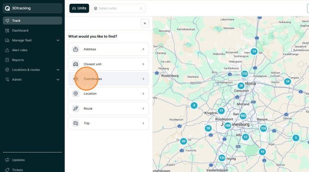Click map cluster marker 4

point(194,105)
